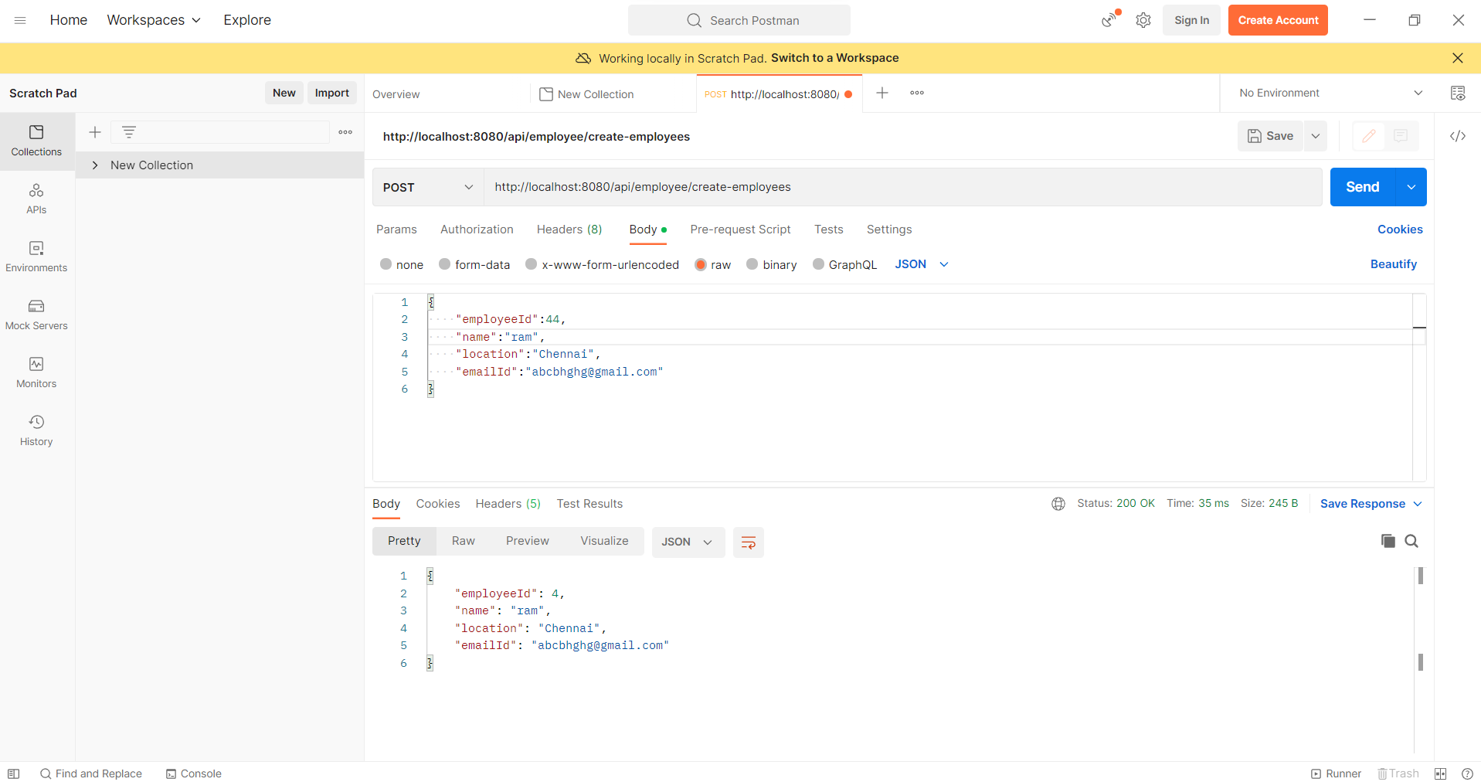Image resolution: width=1481 pixels, height=782 pixels.
Task: Click the Create Account button
Action: coord(1278,20)
